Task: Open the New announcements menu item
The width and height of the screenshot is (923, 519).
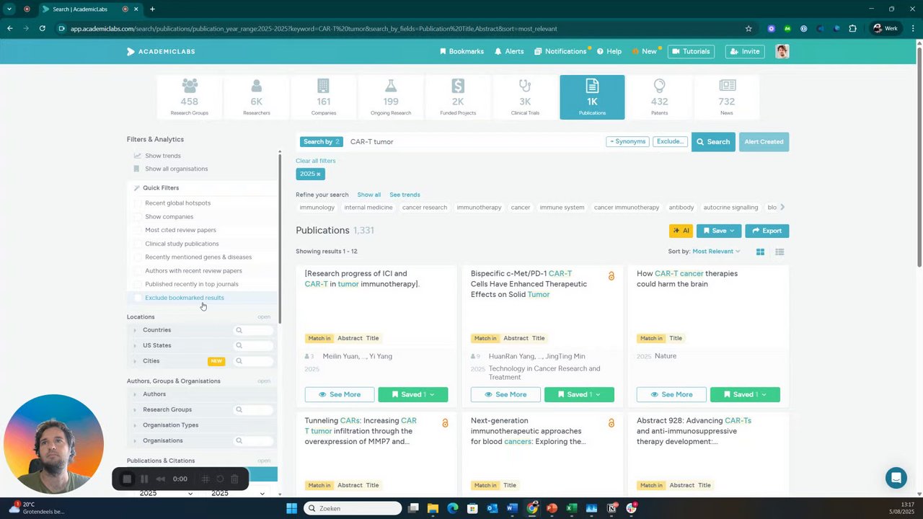Action: (x=645, y=51)
